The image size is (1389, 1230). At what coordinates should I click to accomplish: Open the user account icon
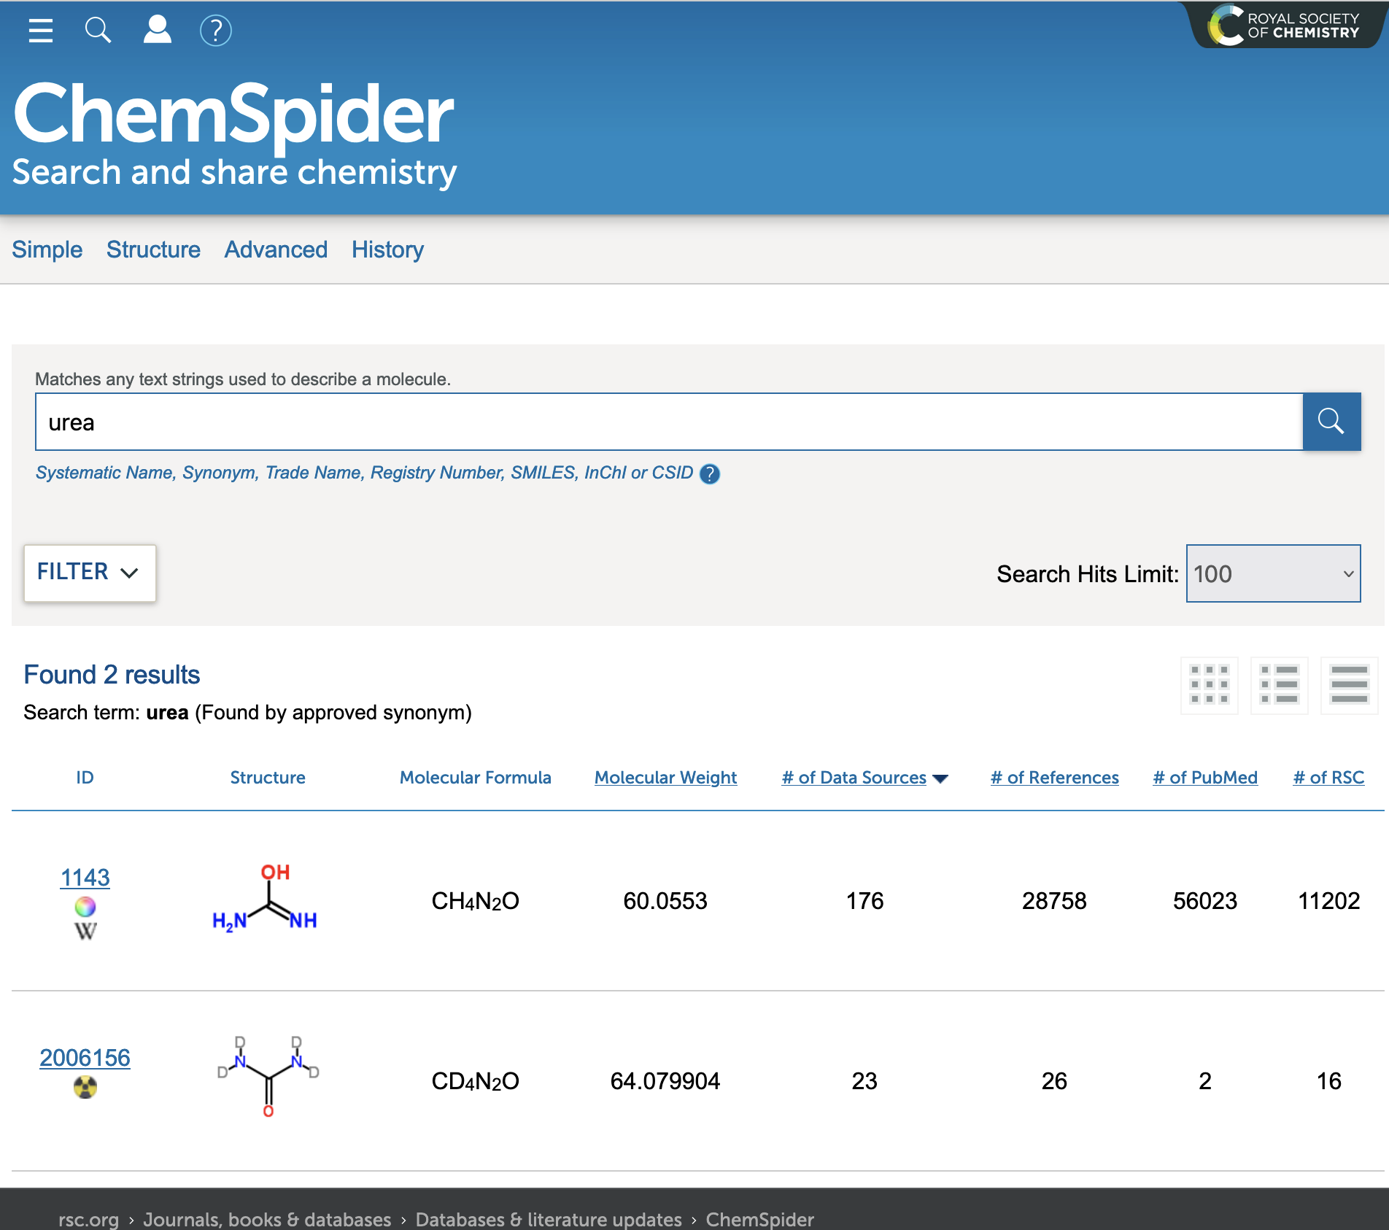[157, 31]
